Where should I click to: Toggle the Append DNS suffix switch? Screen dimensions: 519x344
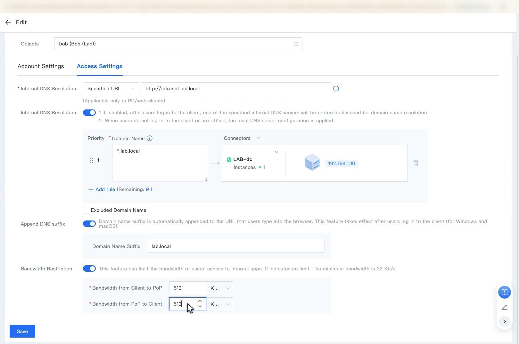pyautogui.click(x=89, y=224)
